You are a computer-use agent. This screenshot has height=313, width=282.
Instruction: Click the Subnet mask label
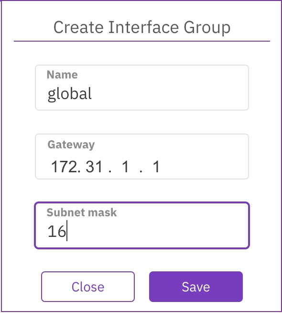(x=82, y=212)
